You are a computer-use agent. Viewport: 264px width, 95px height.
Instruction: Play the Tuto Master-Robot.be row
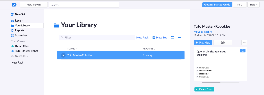point(63,55)
